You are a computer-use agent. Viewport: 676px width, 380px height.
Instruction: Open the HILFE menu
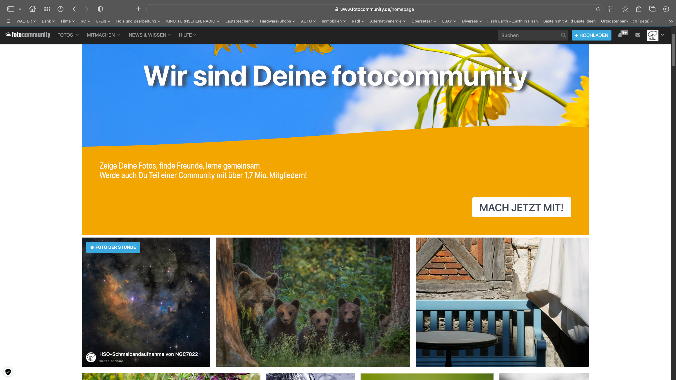pyautogui.click(x=187, y=35)
